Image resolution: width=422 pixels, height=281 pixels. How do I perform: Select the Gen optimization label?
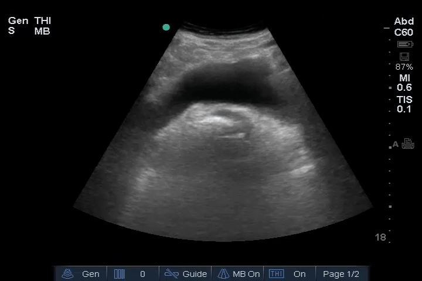tap(90, 274)
